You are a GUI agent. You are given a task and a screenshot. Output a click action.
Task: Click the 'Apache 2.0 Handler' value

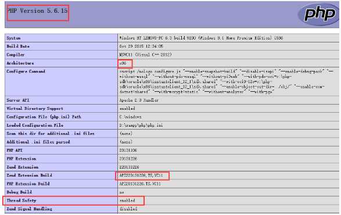coord(139,101)
